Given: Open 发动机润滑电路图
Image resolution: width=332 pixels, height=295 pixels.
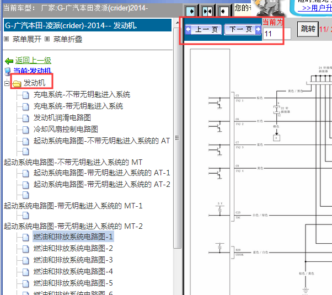Looking at the screenshot, I should point(62,118).
